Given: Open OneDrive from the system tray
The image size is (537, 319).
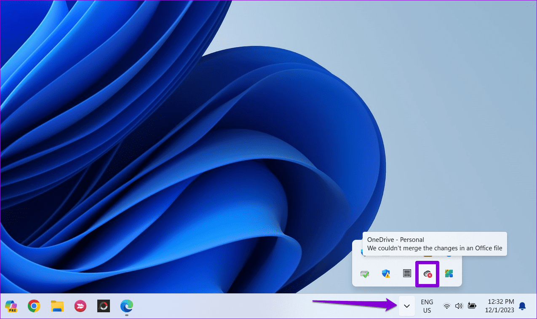Looking at the screenshot, I should pos(427,273).
